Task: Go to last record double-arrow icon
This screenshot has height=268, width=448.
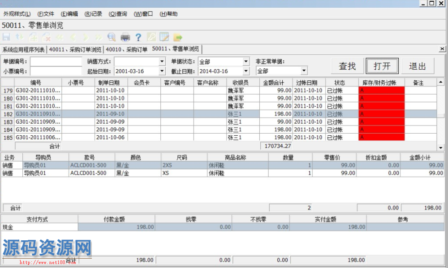Action: point(99,38)
